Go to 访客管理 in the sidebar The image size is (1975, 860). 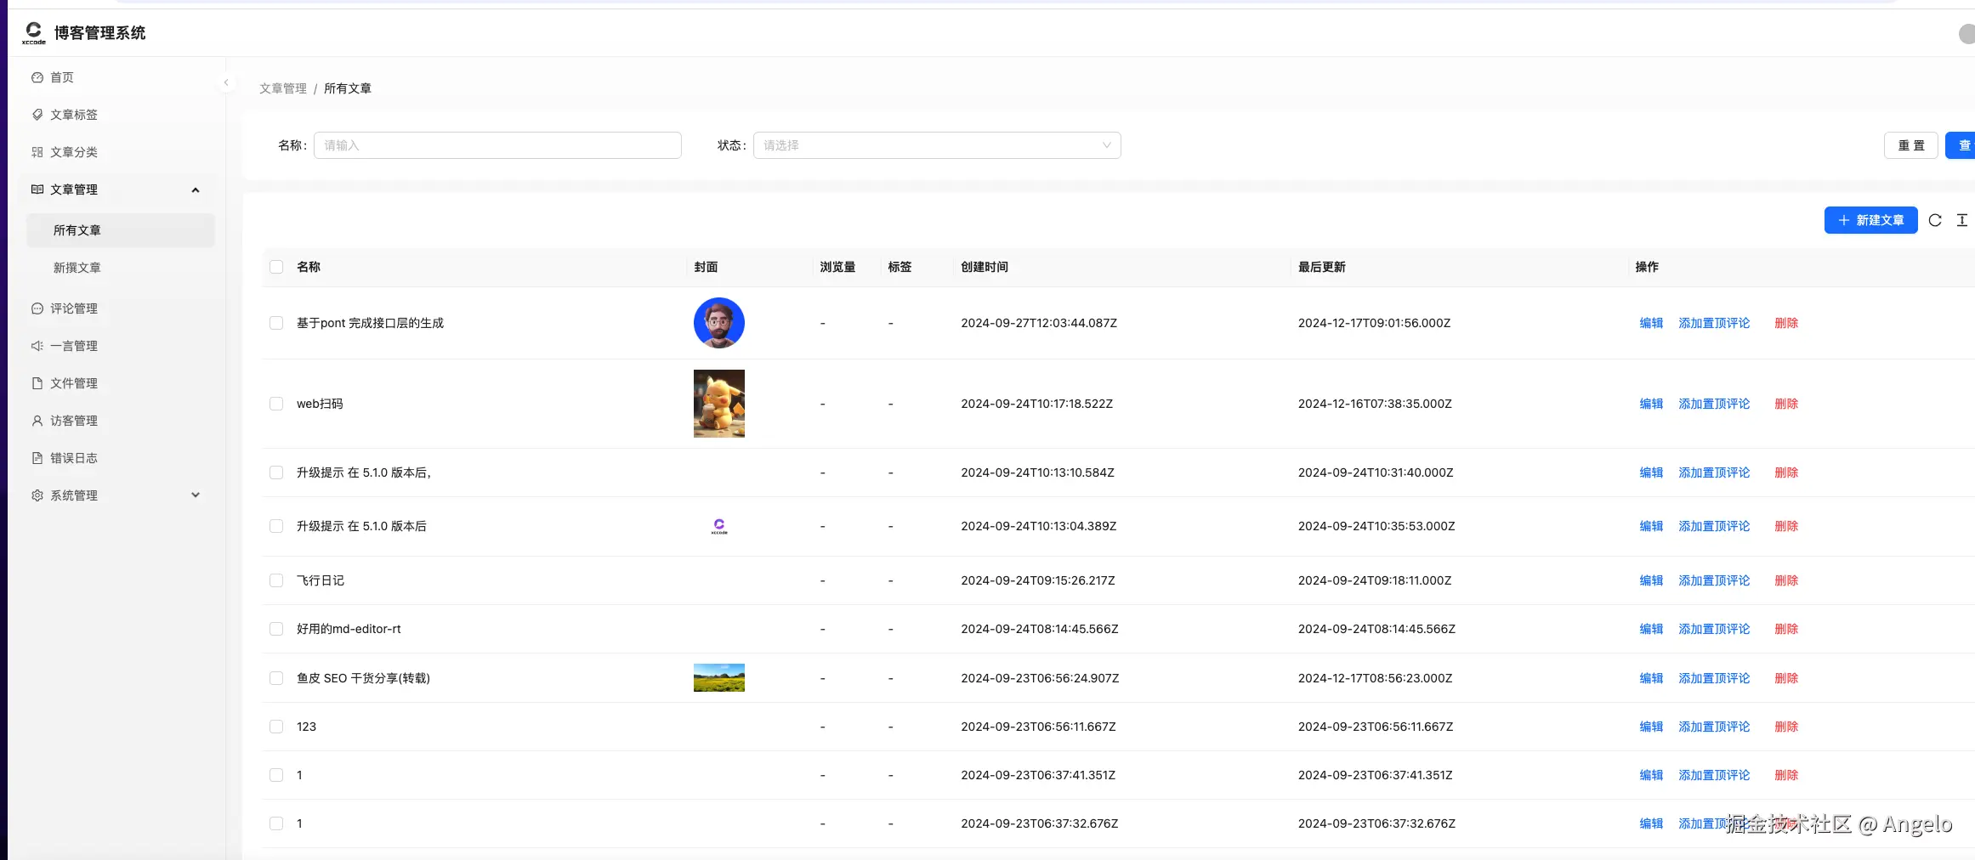(x=119, y=421)
